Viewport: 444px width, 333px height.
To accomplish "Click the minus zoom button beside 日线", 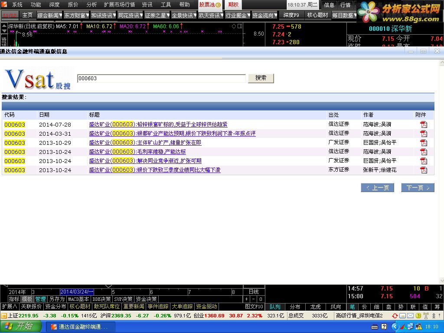I will coord(253,299).
